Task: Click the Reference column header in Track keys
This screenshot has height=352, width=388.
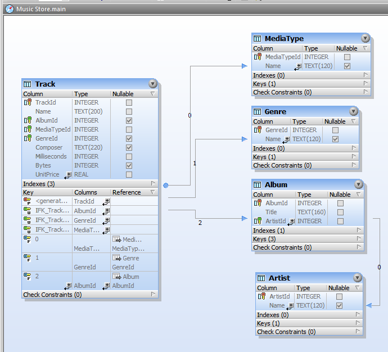Action: [x=127, y=192]
